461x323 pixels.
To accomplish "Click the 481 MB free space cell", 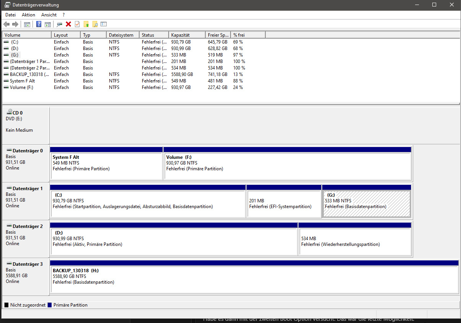I will 215,81.
